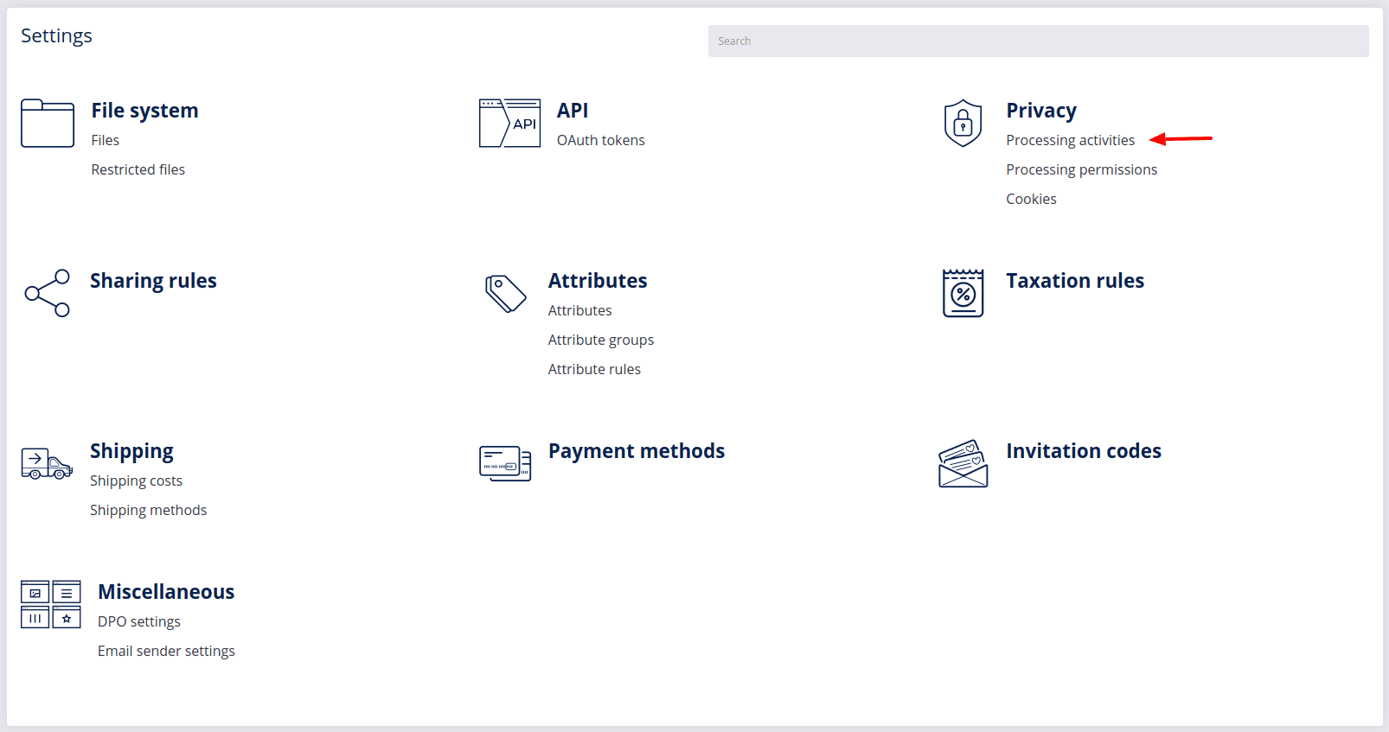Open Attribute rules
The height and width of the screenshot is (732, 1389).
click(594, 369)
